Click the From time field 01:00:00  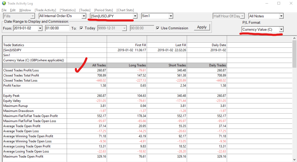pos(57,28)
